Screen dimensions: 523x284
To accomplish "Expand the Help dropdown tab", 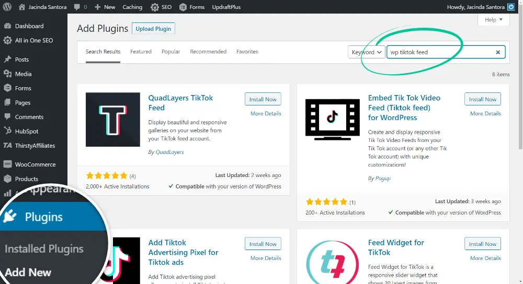I will [493, 20].
